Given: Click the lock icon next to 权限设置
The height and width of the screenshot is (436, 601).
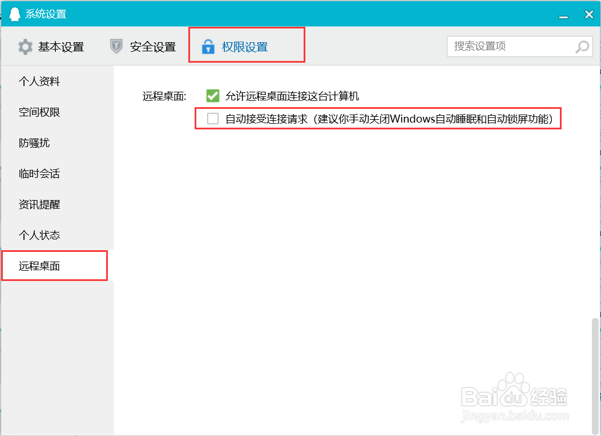Looking at the screenshot, I should [x=208, y=47].
